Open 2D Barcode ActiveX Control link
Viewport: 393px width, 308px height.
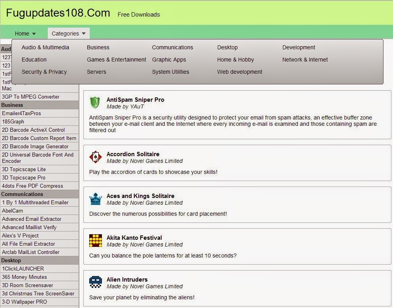pyautogui.click(x=39, y=130)
